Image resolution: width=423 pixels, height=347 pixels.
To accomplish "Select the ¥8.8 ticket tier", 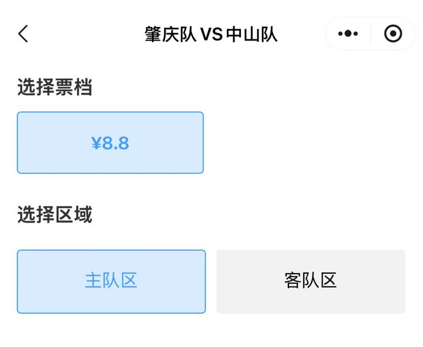I will [110, 143].
